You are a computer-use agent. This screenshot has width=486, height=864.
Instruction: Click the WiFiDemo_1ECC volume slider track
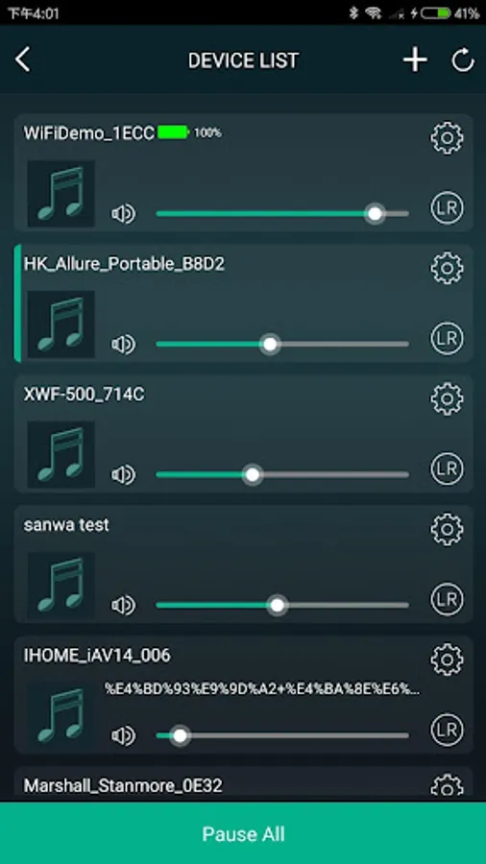282,214
